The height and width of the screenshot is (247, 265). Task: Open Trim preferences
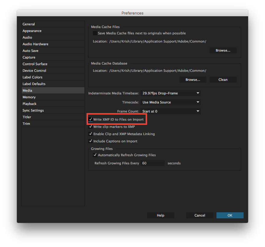tap(53, 124)
